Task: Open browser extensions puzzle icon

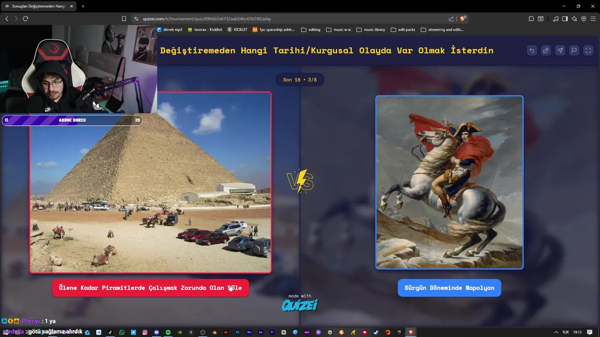Action: click(x=531, y=19)
